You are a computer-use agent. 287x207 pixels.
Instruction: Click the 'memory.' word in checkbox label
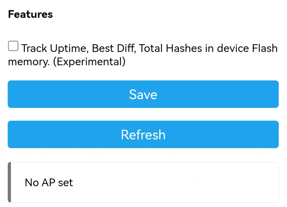pyautogui.click(x=29, y=62)
